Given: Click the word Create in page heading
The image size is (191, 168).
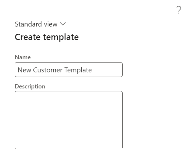Looking at the screenshot, I should tap(28, 37).
